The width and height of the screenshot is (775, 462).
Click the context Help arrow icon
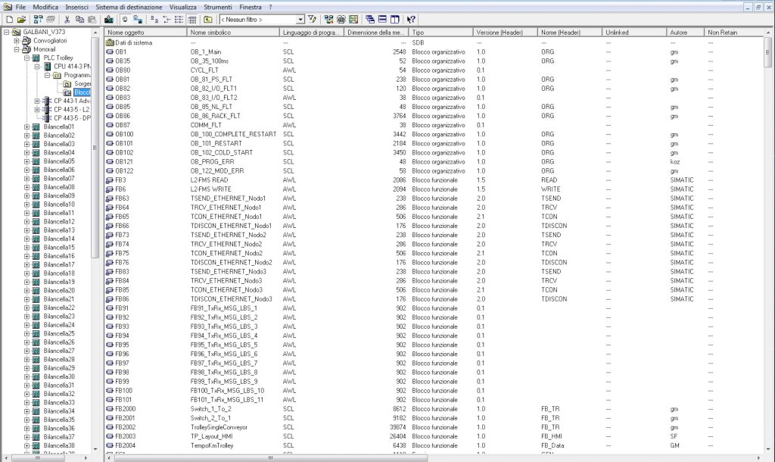(x=411, y=19)
